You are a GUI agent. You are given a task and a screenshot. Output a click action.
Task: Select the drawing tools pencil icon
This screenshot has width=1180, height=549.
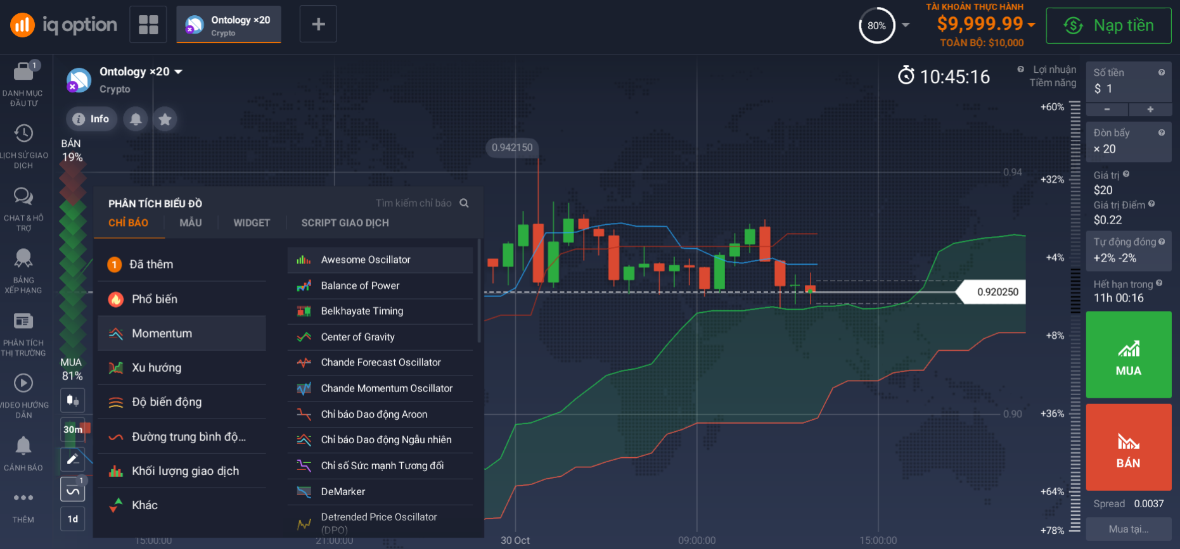[x=73, y=458]
